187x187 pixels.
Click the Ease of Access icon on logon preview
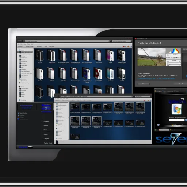(x=158, y=125)
